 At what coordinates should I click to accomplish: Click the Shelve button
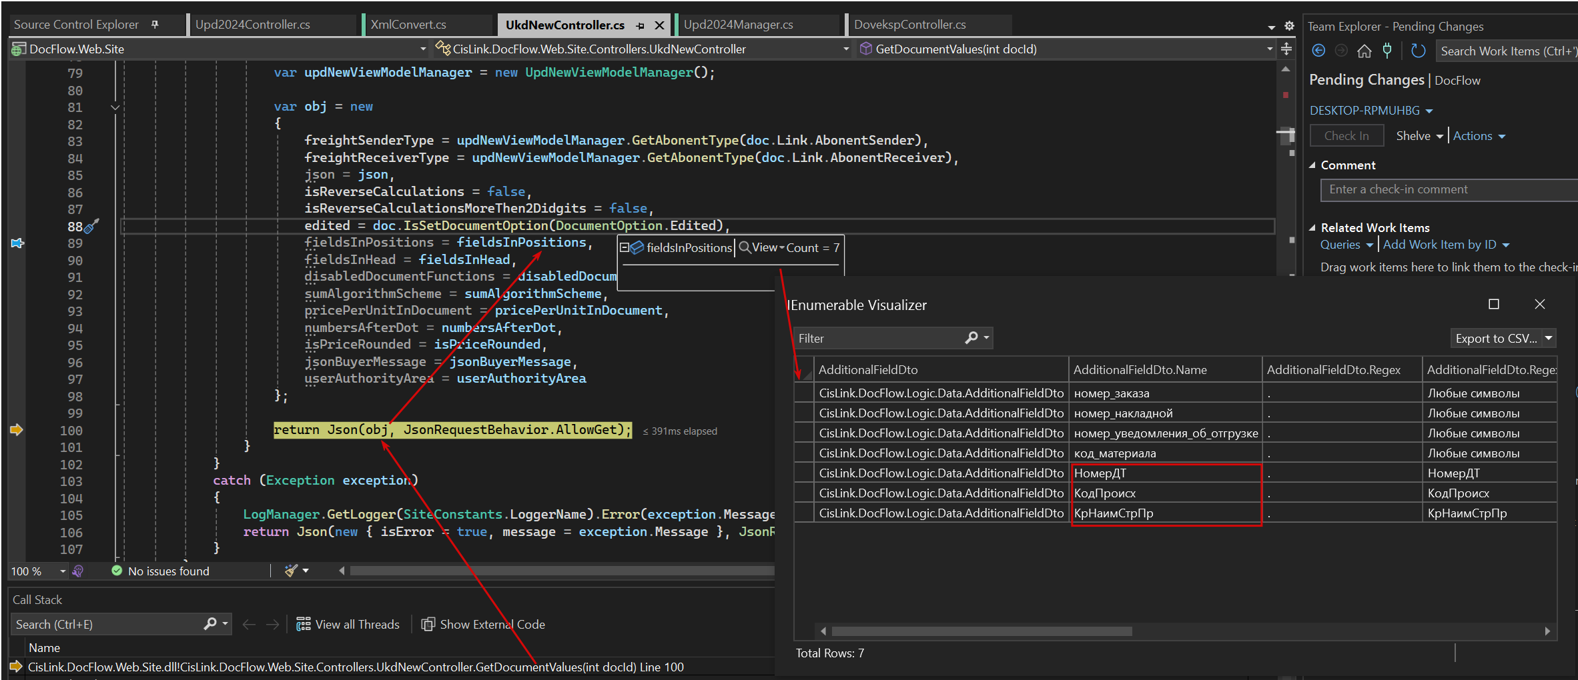tap(1413, 136)
